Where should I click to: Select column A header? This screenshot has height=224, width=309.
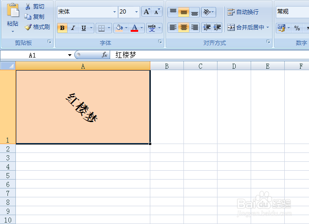point(83,66)
